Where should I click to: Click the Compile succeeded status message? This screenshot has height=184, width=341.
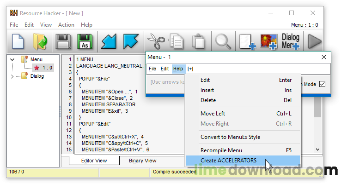coord(175,172)
